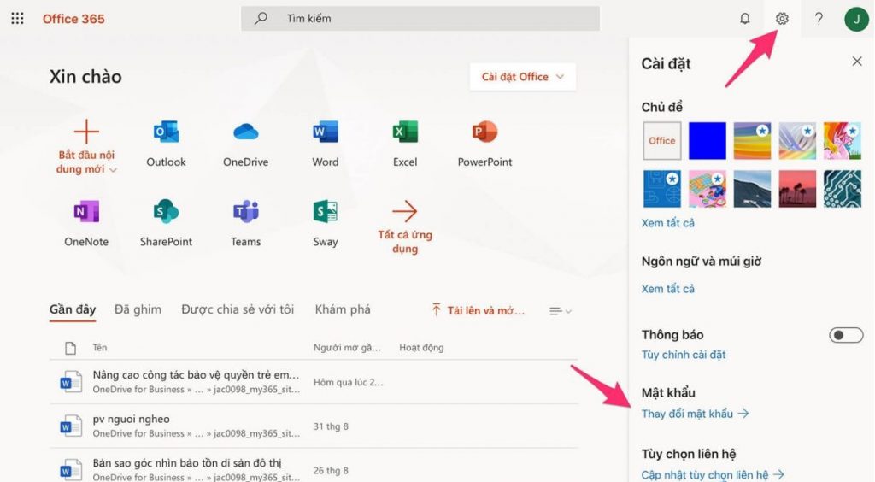The height and width of the screenshot is (482, 875).
Task: Open the help question mark
Action: pyautogui.click(x=819, y=19)
